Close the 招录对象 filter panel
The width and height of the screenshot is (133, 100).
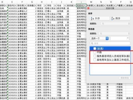pyautogui.click(x=88, y=8)
